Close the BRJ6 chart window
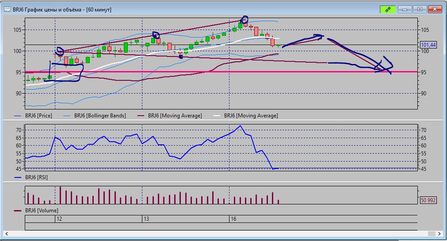This screenshot has width=447, height=241. click(435, 9)
